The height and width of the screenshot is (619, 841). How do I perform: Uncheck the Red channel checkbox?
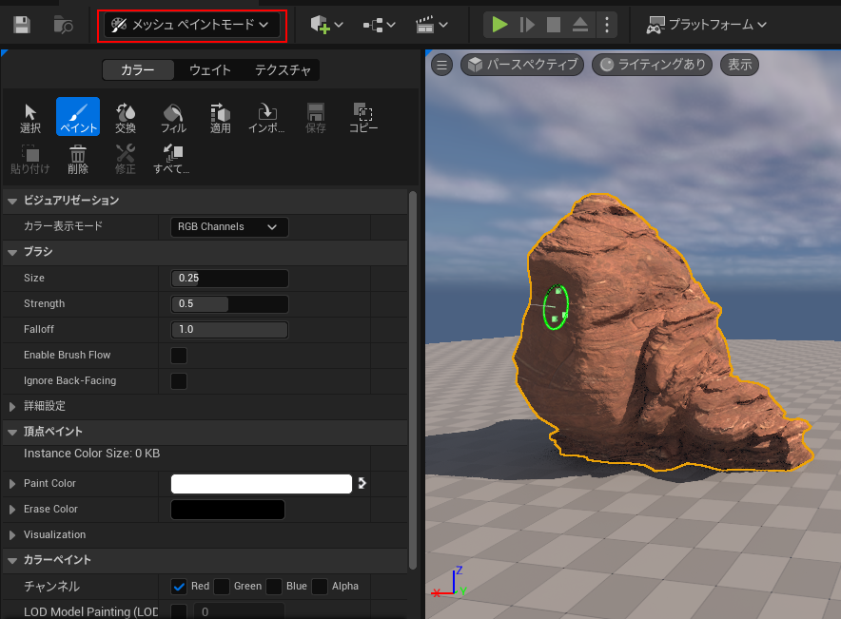(179, 586)
